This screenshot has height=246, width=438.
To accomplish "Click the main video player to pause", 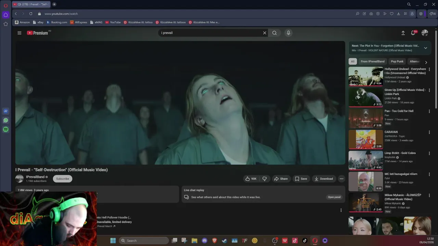I will click(180, 103).
